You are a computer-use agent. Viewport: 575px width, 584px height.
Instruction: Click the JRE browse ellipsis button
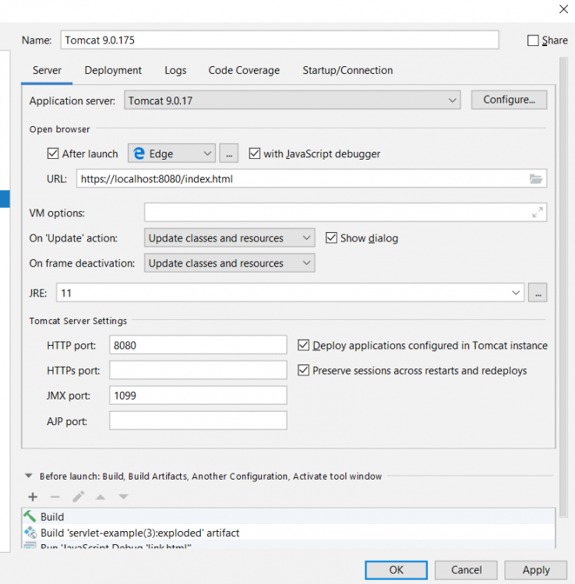pyautogui.click(x=538, y=293)
